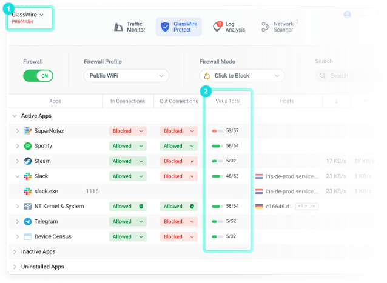Turn off the Firewall ON switch
387x283 pixels.
click(x=38, y=76)
